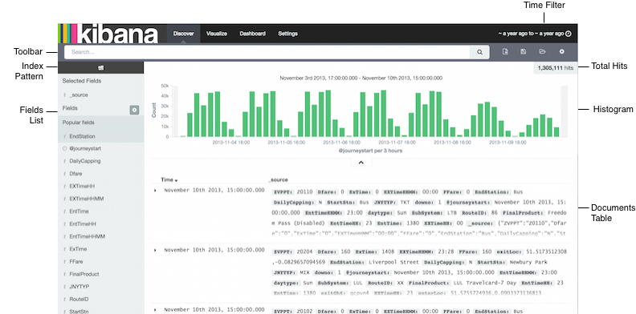Open settings with the toolbar gear icon
This screenshot has width=636, height=314.
(562, 52)
